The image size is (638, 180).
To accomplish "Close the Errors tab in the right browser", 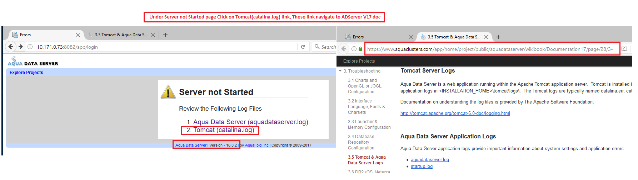I will pos(411,37).
